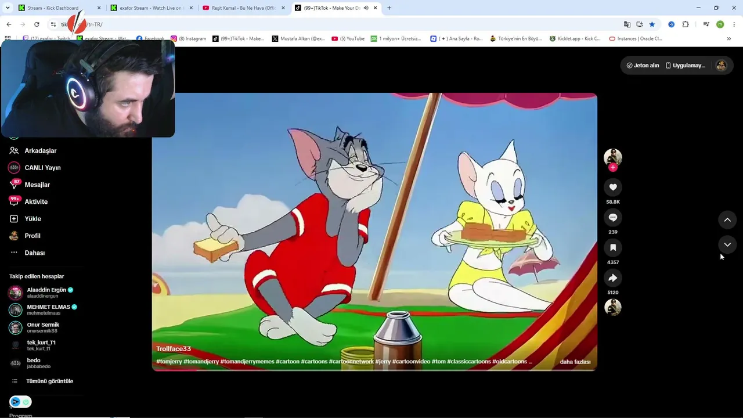The width and height of the screenshot is (743, 418).
Task: Open the media controls button
Action: [x=706, y=24]
